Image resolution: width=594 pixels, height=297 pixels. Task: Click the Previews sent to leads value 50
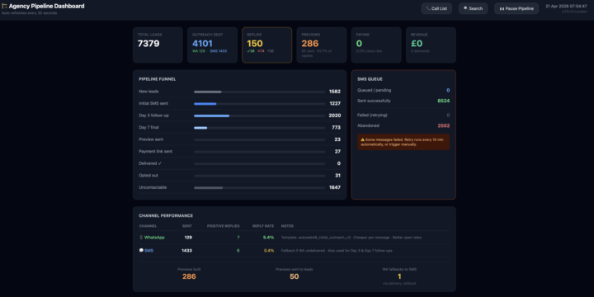[x=295, y=276]
